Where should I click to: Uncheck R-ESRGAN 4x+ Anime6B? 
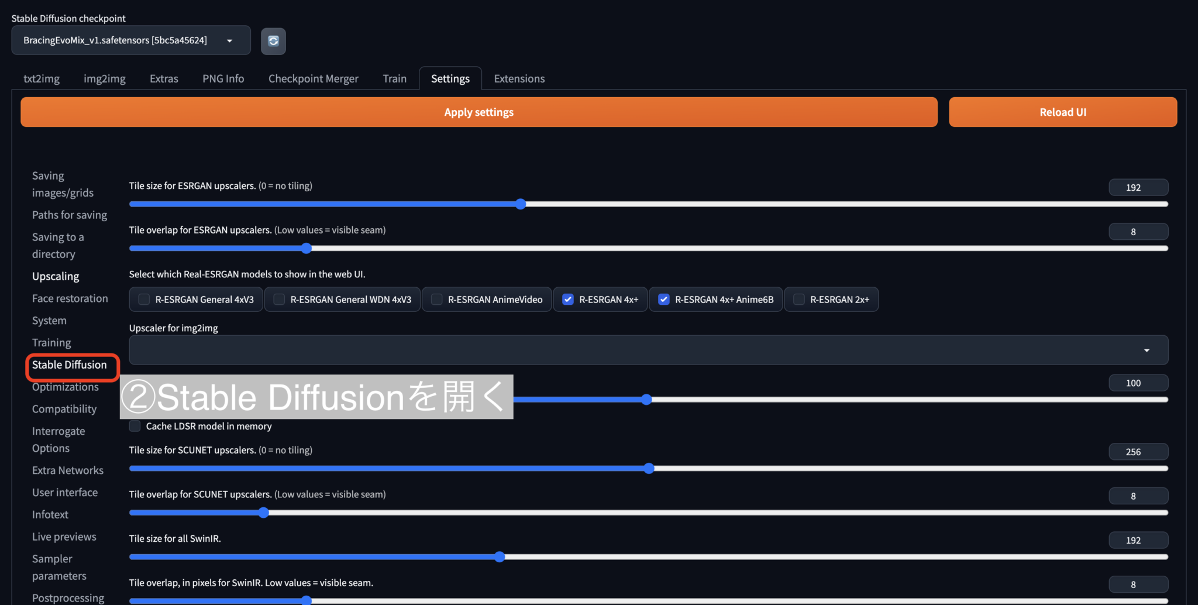tap(663, 299)
